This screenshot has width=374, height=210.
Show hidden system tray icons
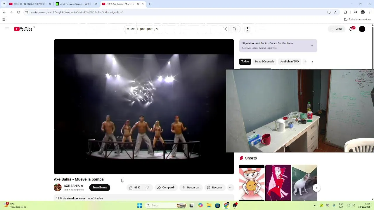[x=315, y=205]
